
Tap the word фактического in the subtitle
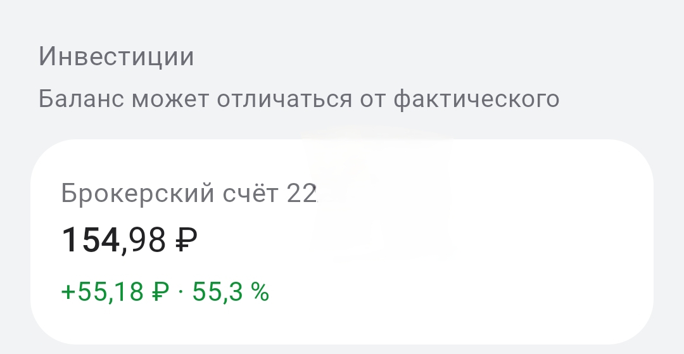[x=476, y=99]
